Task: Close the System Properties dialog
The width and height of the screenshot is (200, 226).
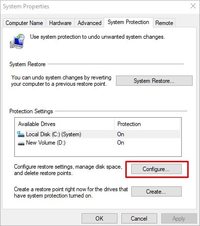Action: click(x=193, y=6)
